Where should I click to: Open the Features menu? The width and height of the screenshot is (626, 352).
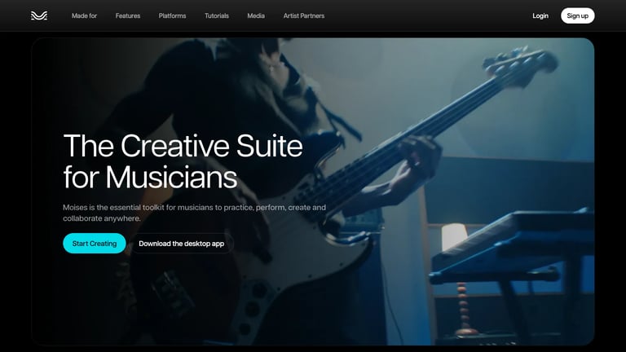(x=128, y=16)
